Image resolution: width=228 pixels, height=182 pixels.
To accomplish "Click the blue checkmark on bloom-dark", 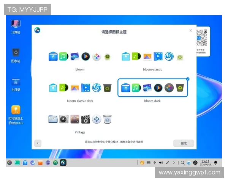I will tap(188, 79).
